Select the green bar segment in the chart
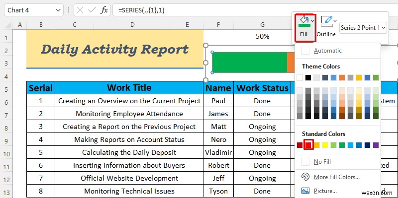The width and height of the screenshot is (398, 198). [x=250, y=63]
